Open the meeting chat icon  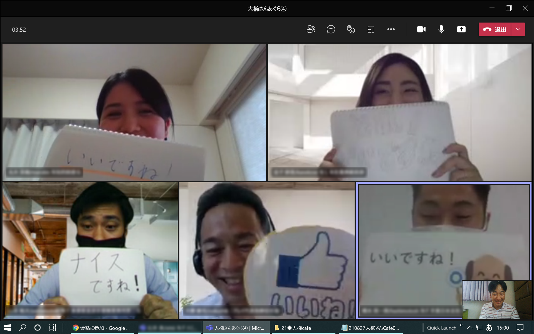[331, 29]
